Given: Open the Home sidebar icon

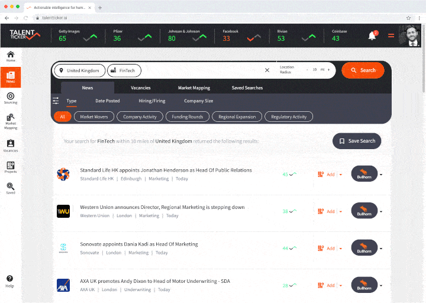Looking at the screenshot, I should [x=11, y=57].
